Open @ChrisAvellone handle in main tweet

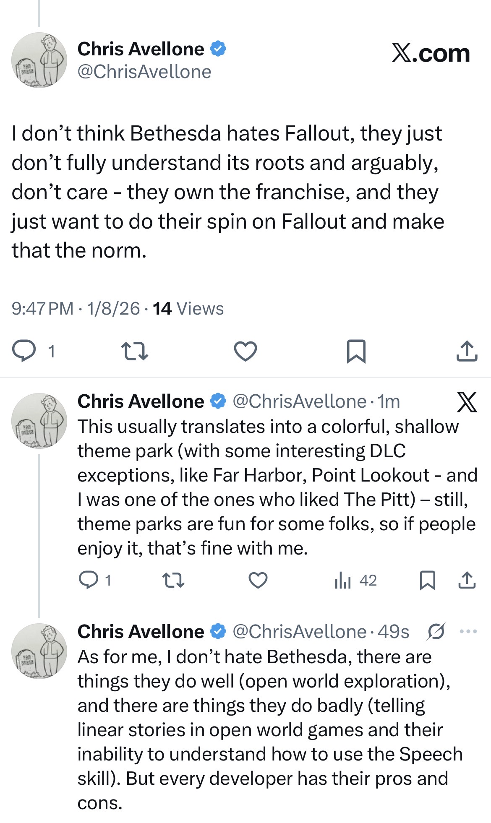(144, 72)
